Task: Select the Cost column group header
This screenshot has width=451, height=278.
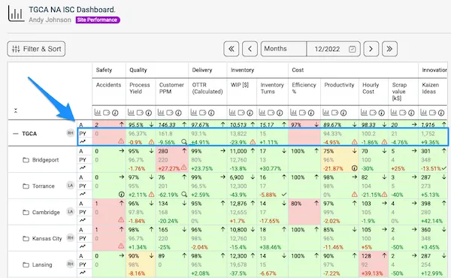Action: (298, 70)
